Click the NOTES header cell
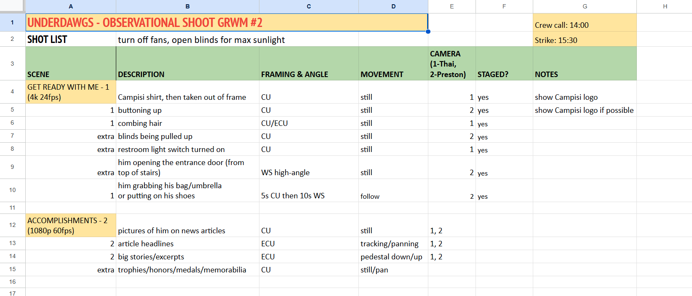 (585, 64)
